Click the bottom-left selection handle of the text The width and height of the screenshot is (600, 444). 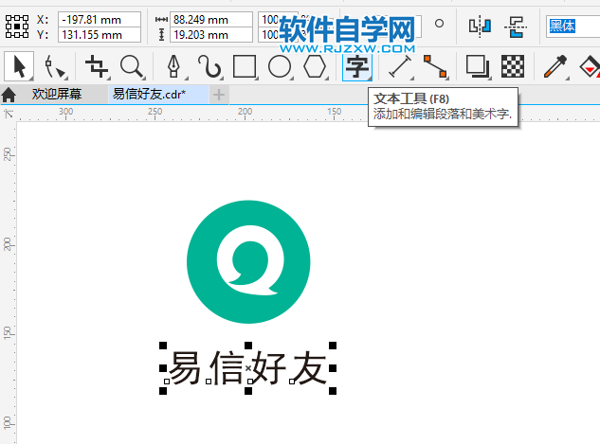(163, 390)
